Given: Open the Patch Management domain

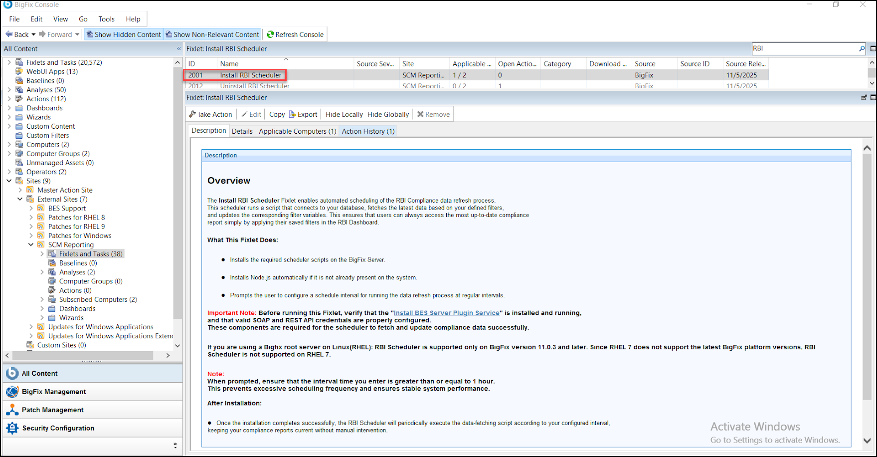Looking at the screenshot, I should pyautogui.click(x=52, y=410).
